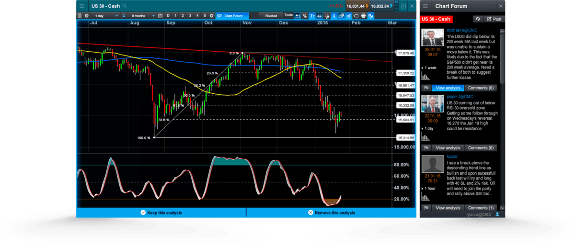Open the chart window hamburger menu

point(82,6)
